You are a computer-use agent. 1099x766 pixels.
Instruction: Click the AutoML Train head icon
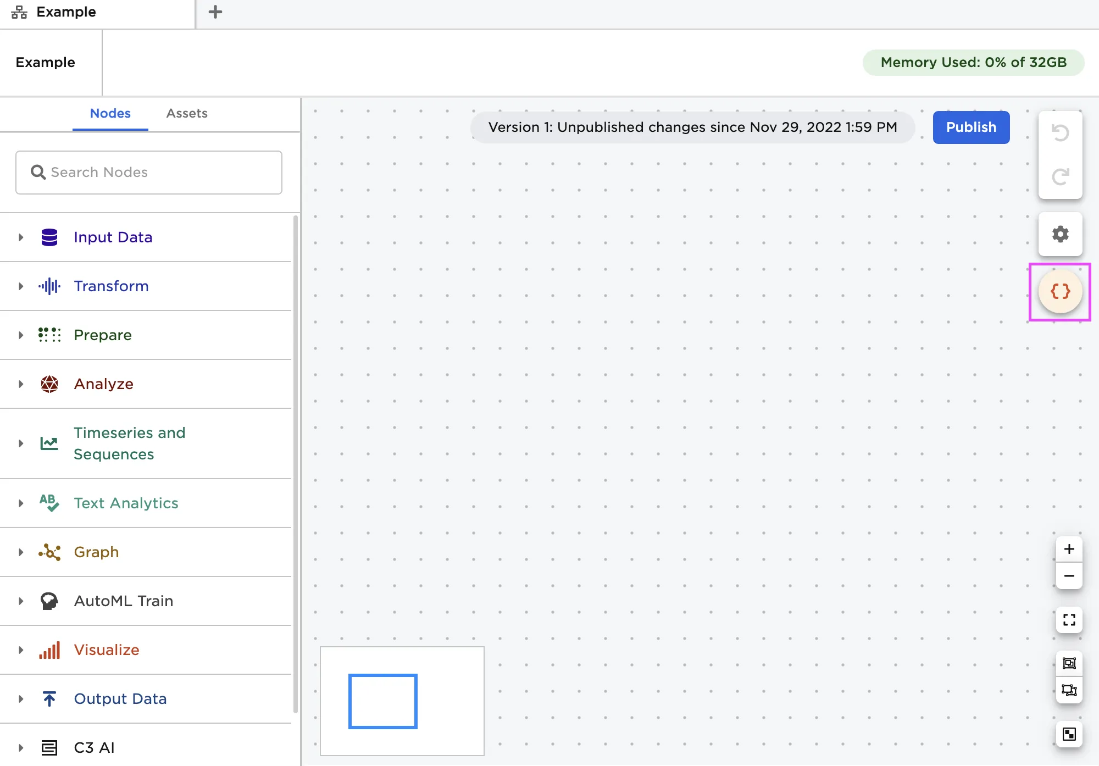pyautogui.click(x=49, y=601)
